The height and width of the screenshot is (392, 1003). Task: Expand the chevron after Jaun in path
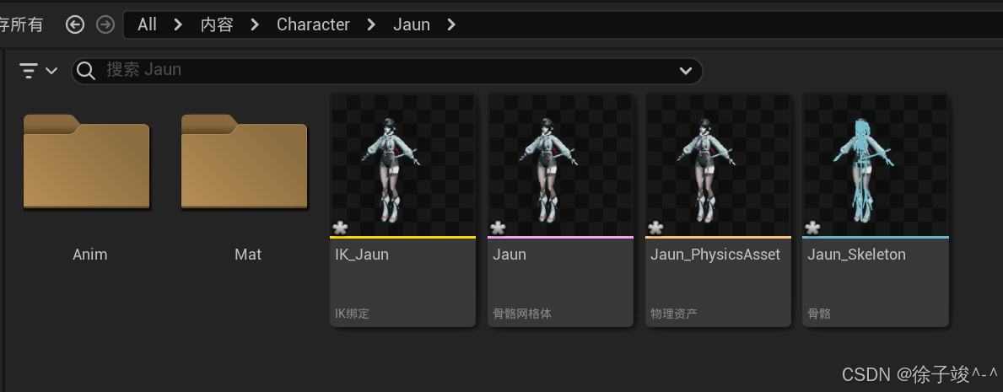point(451,25)
